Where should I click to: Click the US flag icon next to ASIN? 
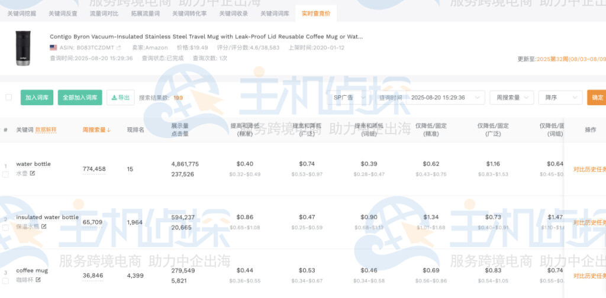(x=53, y=48)
